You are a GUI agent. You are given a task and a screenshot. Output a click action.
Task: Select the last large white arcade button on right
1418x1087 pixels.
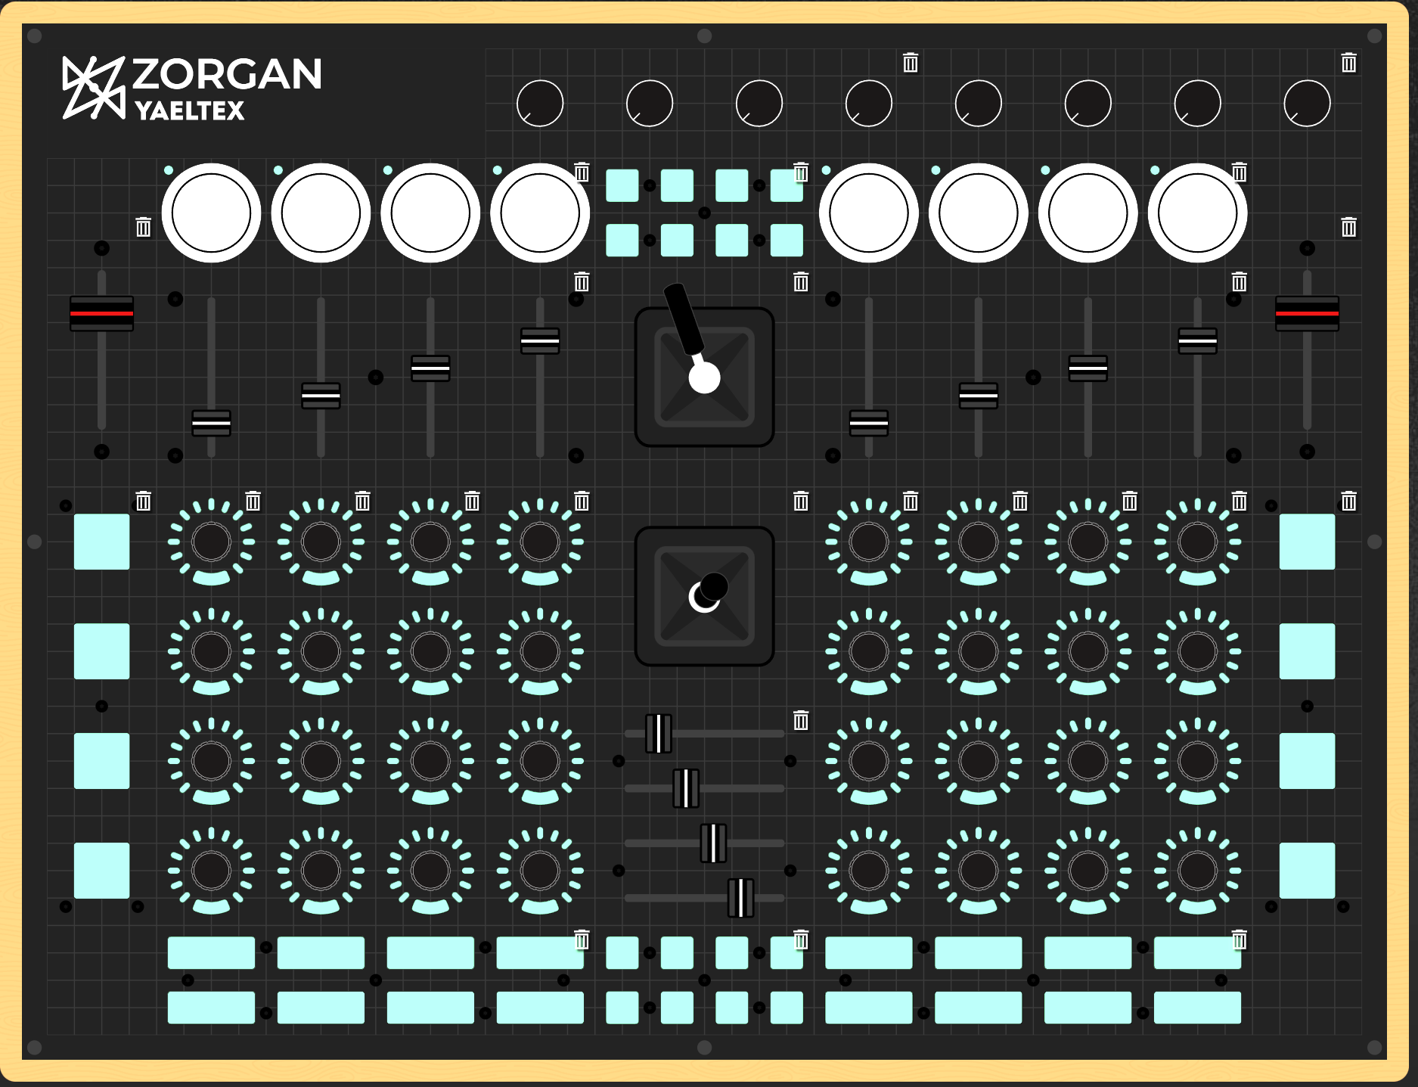(x=1197, y=213)
